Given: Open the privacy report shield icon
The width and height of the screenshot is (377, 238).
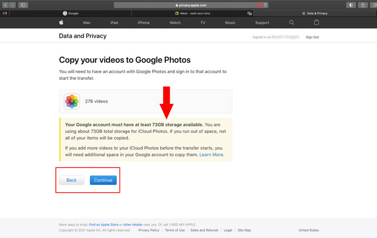Looking at the screenshot, I should (x=351, y=5).
